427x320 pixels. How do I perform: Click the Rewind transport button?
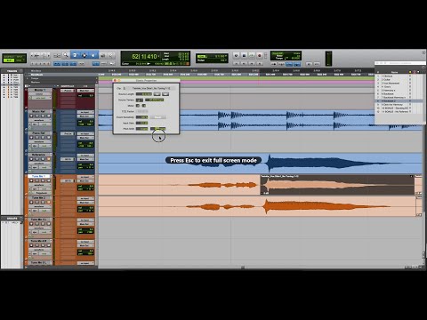[x=244, y=64]
